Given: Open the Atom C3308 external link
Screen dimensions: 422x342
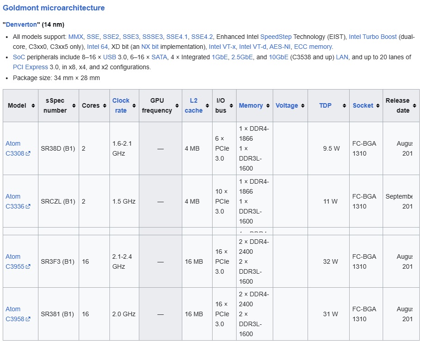Looking at the screenshot, I should [18, 148].
